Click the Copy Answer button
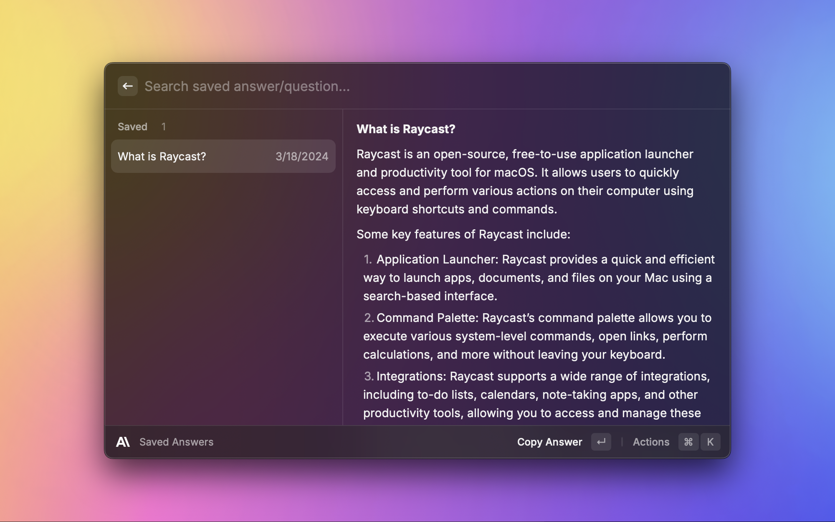This screenshot has height=522, width=835. click(x=549, y=442)
